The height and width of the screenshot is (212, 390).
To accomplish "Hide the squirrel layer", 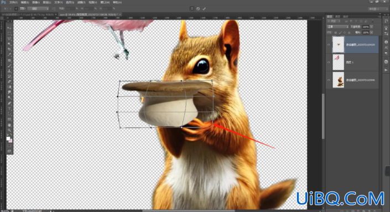I will (x=329, y=80).
